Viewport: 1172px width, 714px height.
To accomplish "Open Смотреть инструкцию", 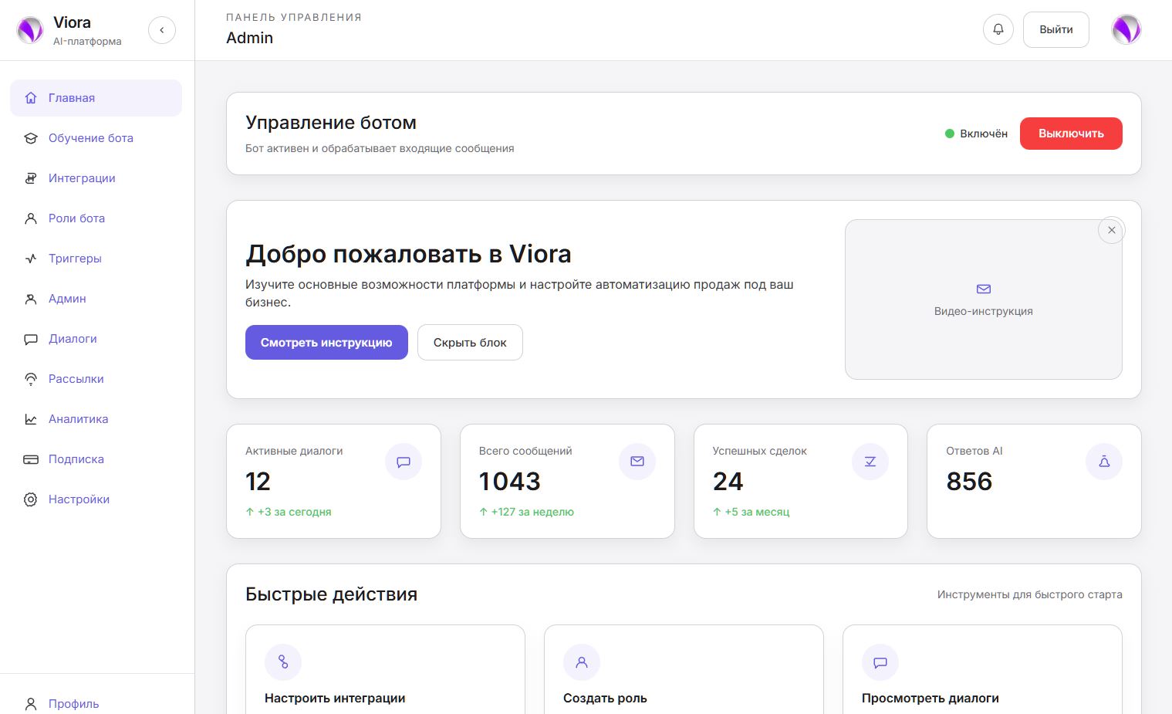I will tap(326, 342).
